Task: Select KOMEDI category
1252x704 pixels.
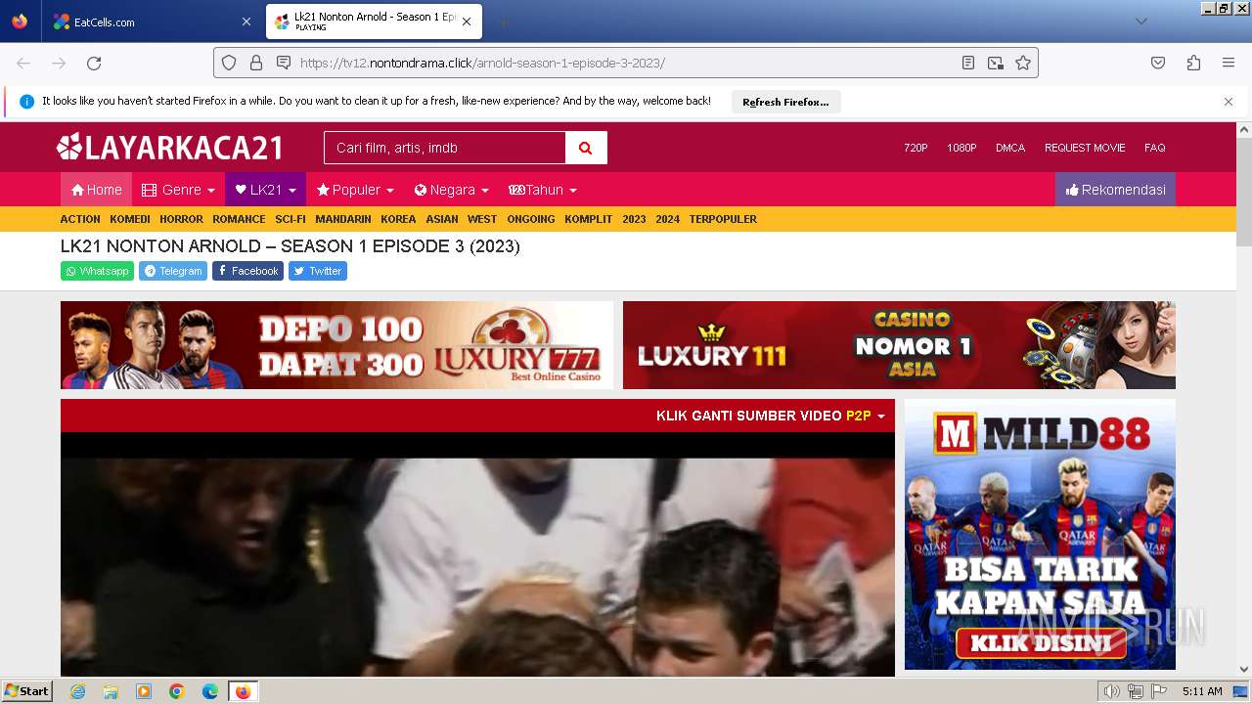Action: pos(130,219)
